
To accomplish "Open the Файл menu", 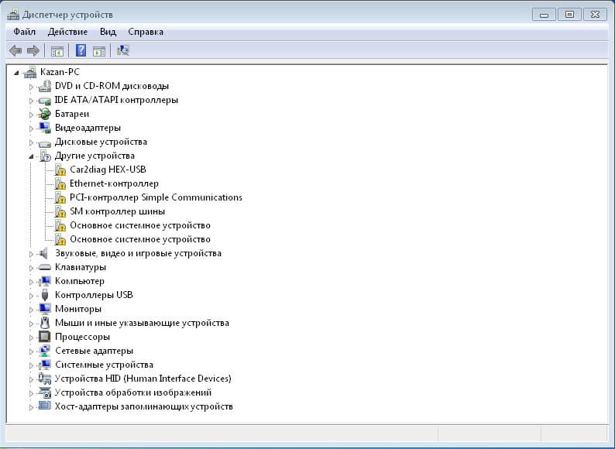I will click(24, 32).
